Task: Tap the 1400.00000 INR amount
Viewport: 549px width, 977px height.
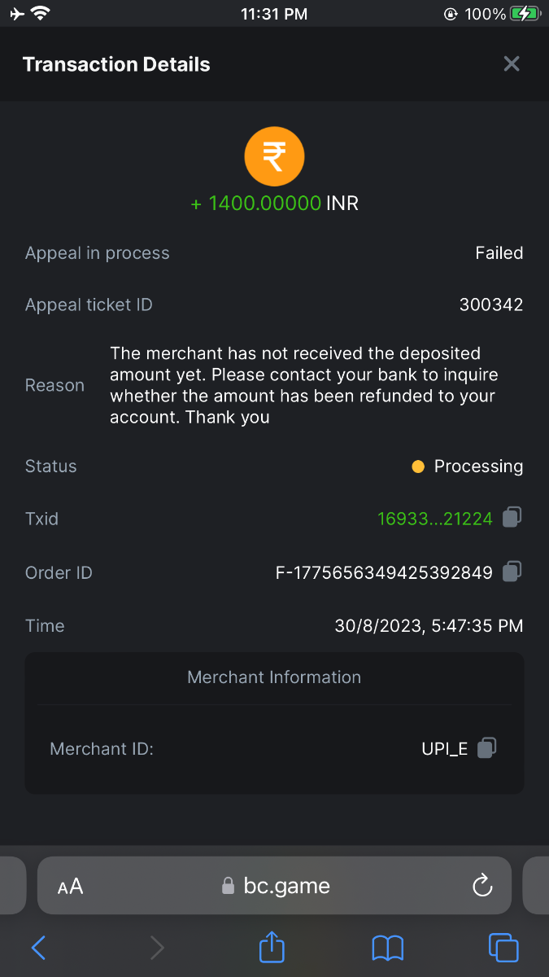Action: click(274, 204)
